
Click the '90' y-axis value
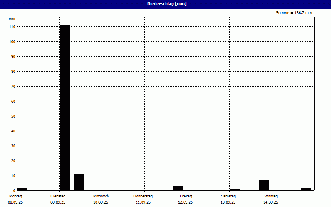[13, 57]
